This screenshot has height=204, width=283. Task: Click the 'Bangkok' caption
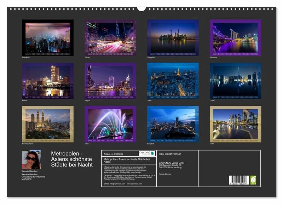(x=151, y=144)
